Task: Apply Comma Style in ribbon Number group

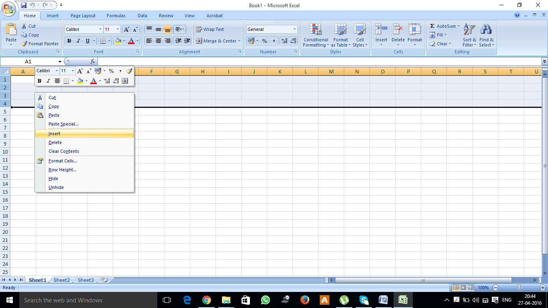Action: click(x=274, y=41)
